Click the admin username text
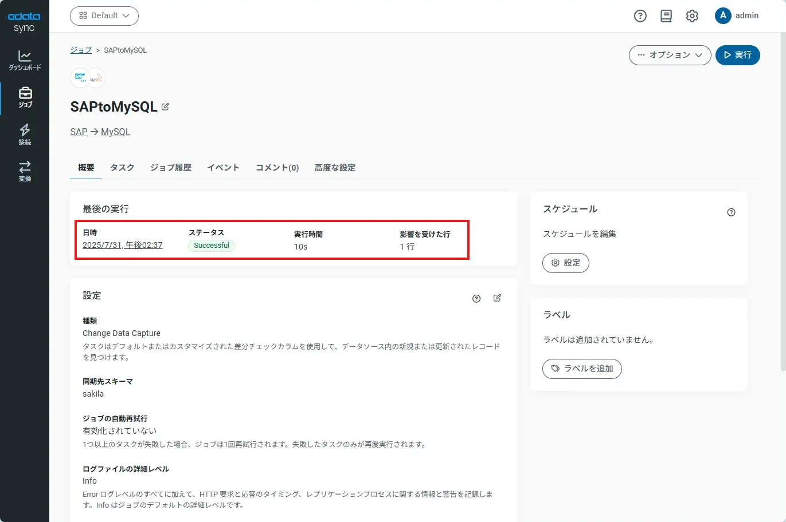Screen dimensions: 786x522 tap(747, 15)
